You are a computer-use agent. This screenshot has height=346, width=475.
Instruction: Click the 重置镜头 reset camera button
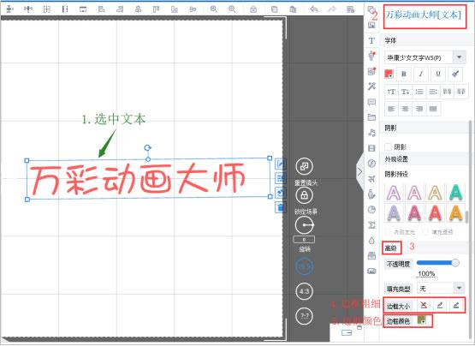[304, 166]
